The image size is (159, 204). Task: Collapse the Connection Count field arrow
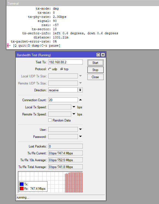click(x=80, y=100)
